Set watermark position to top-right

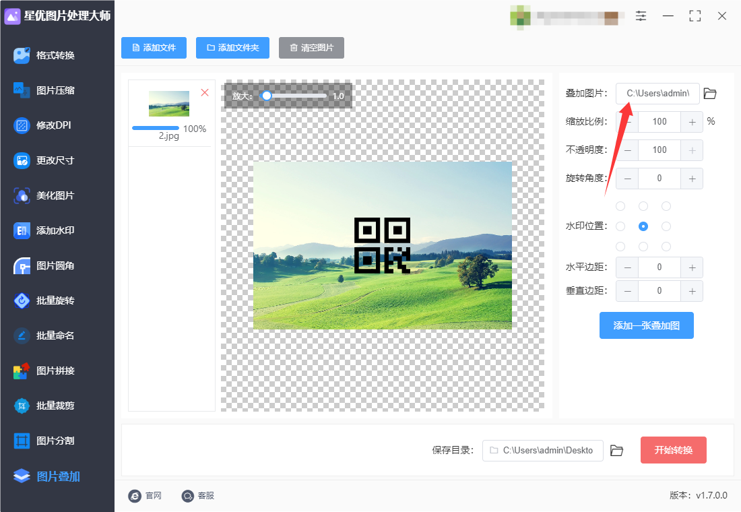[x=666, y=206]
